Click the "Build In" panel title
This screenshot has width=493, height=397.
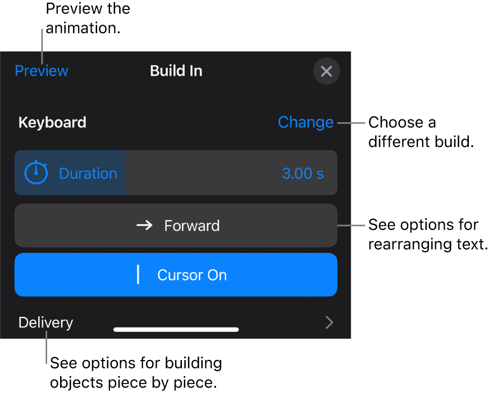coord(176,71)
